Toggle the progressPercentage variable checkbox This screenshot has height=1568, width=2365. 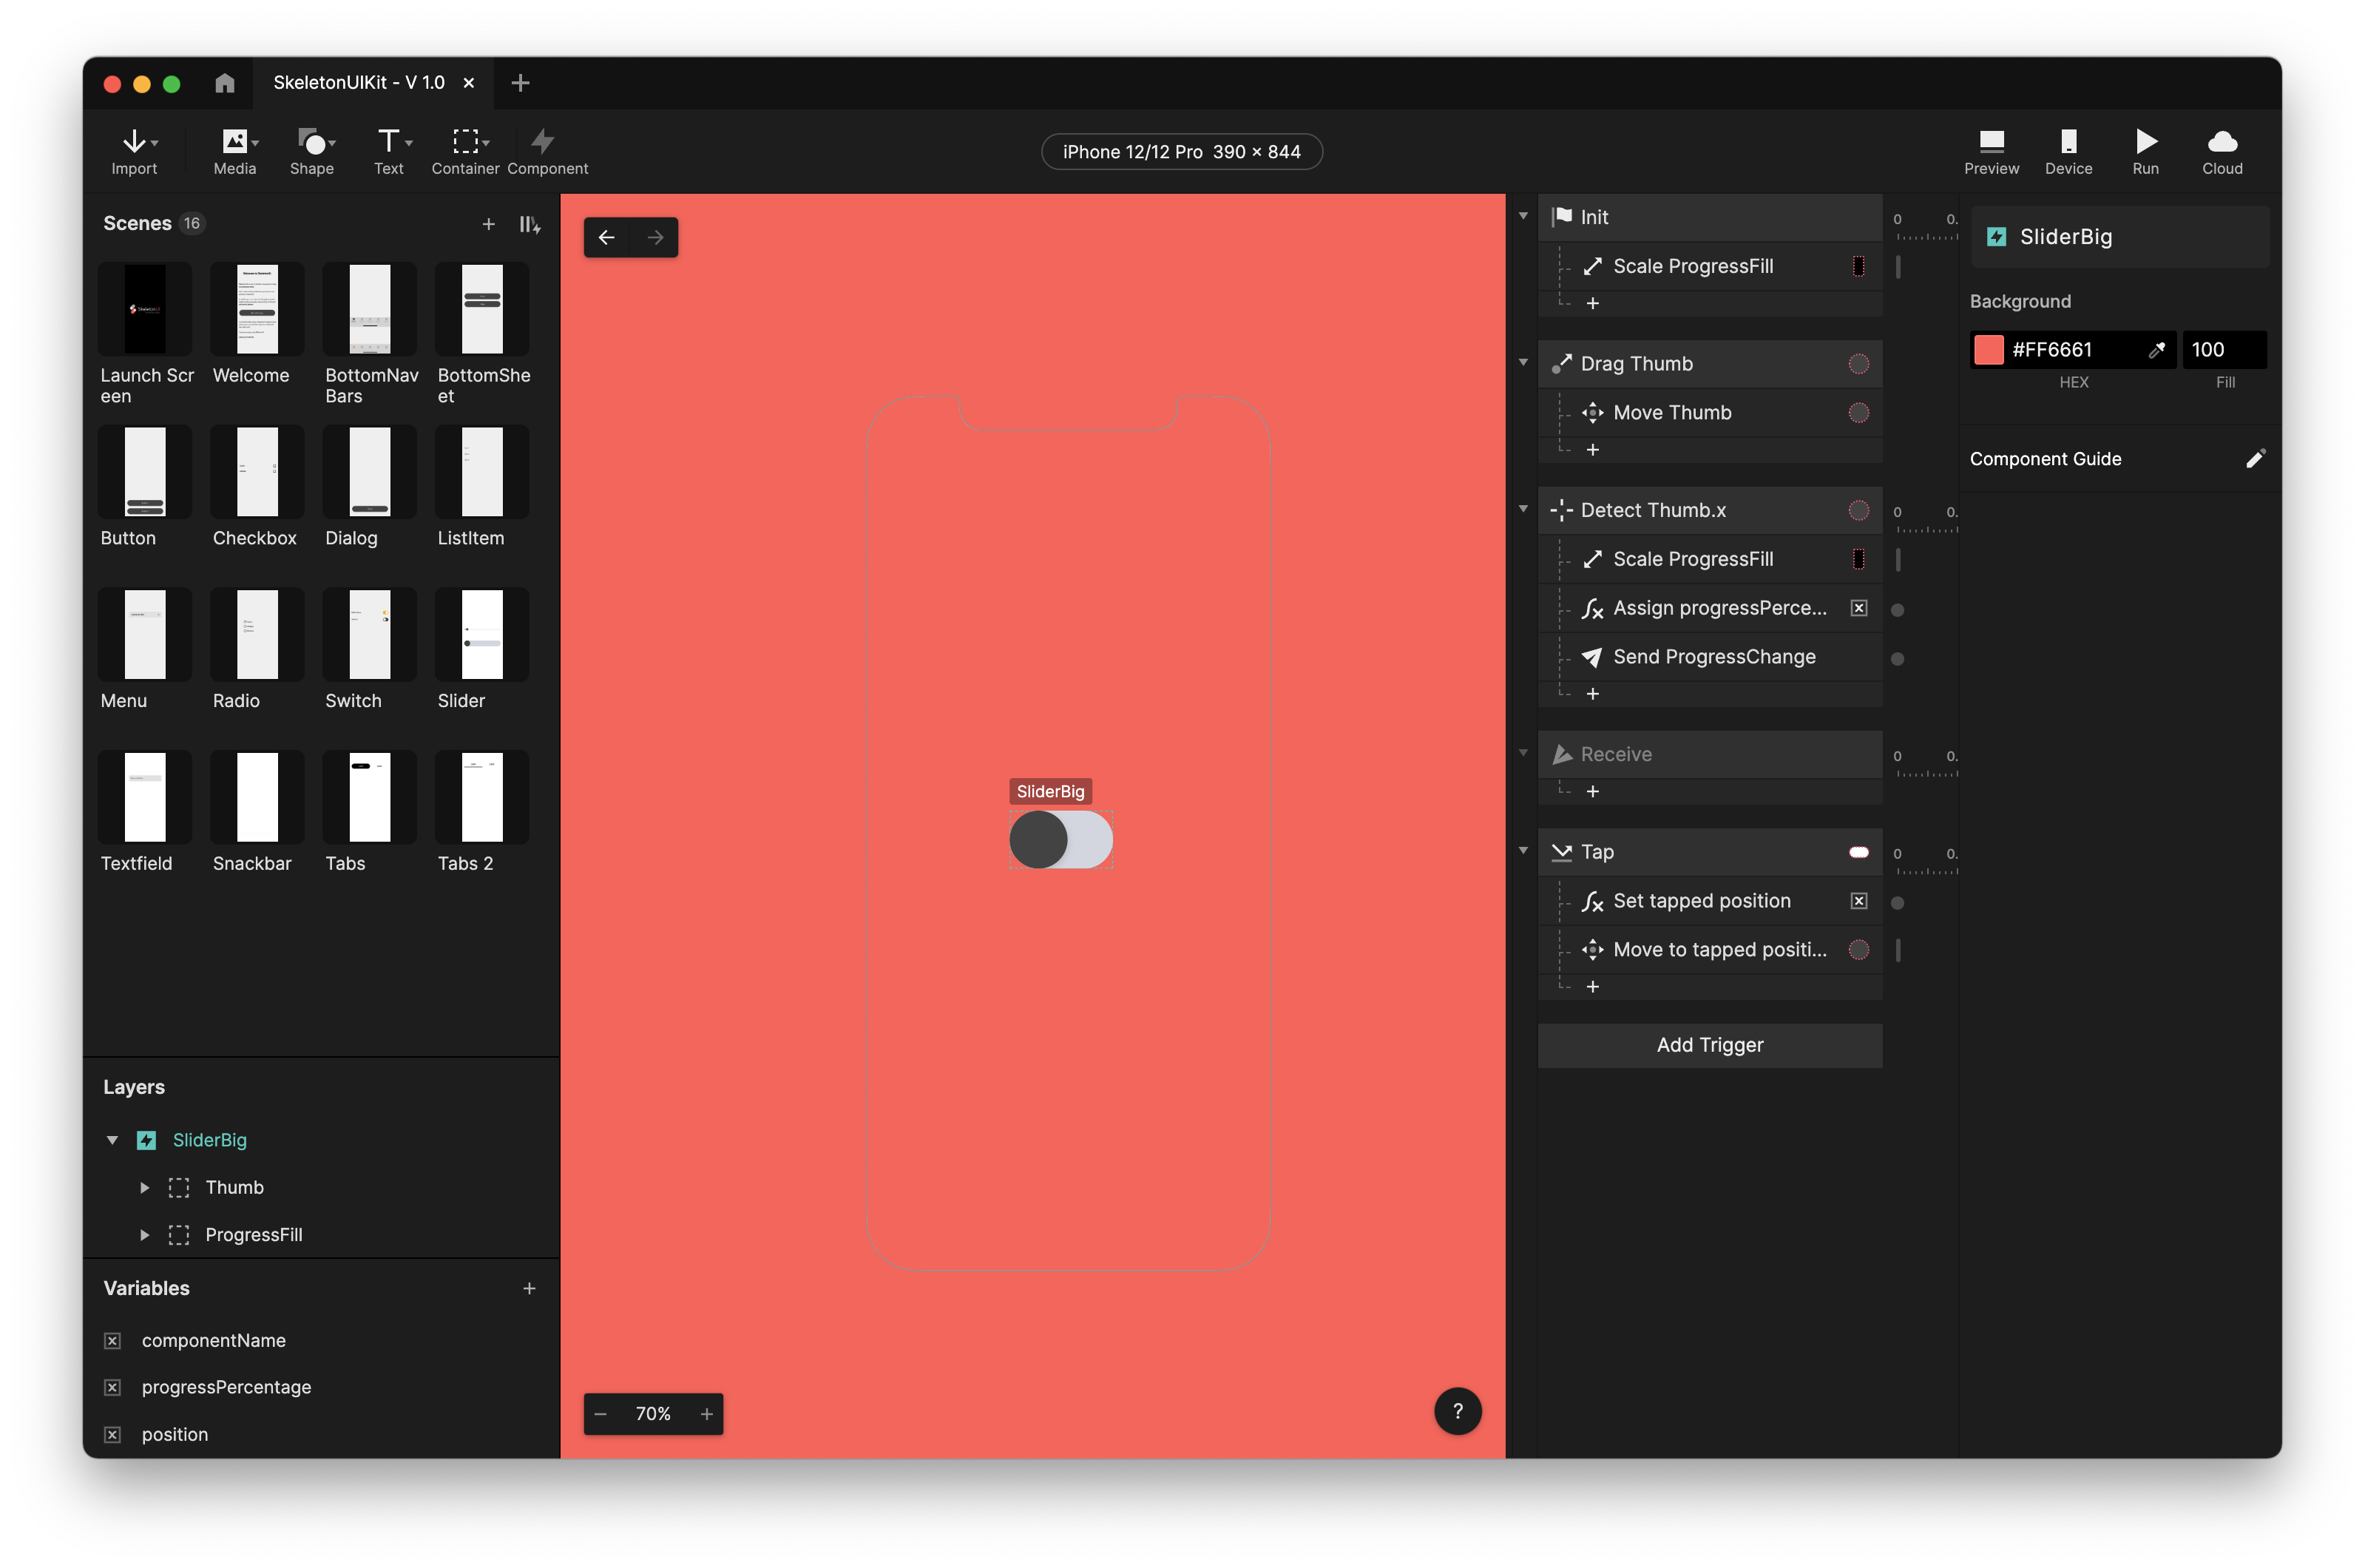point(113,1387)
